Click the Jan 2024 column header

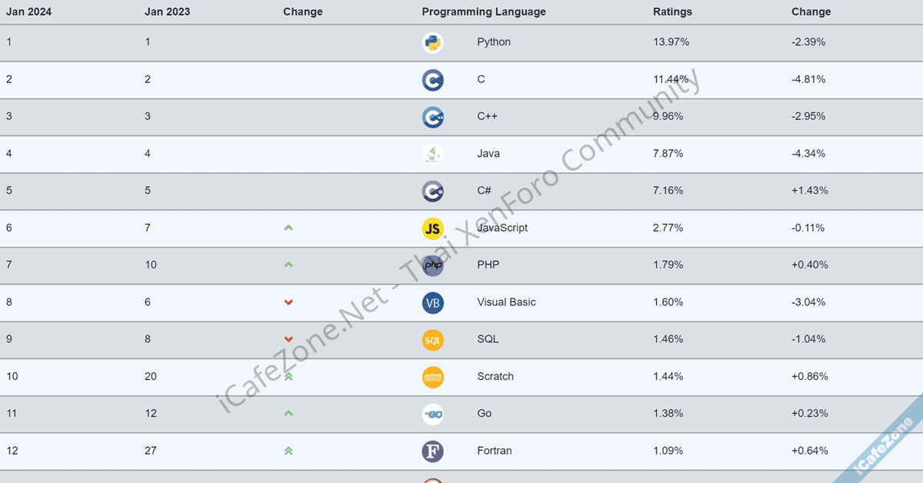[x=29, y=12]
